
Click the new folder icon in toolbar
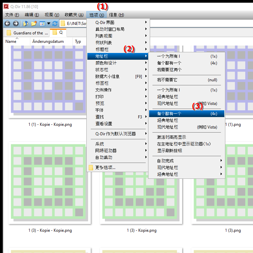tap(34, 24)
